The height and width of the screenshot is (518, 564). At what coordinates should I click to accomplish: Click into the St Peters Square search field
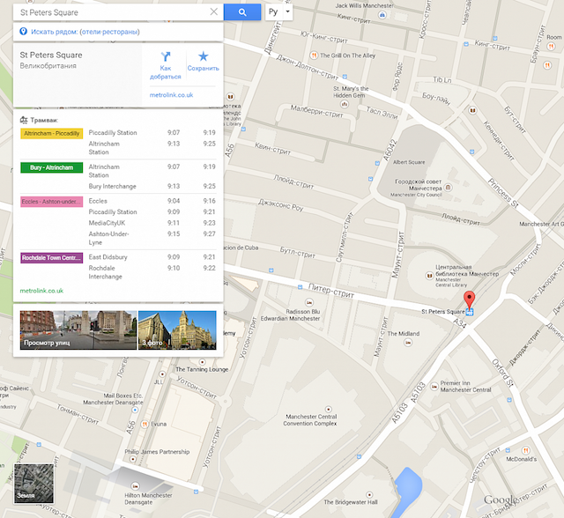(110, 12)
